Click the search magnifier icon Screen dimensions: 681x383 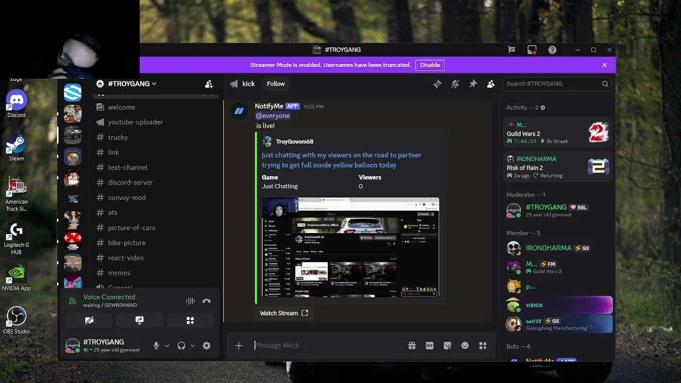(605, 84)
